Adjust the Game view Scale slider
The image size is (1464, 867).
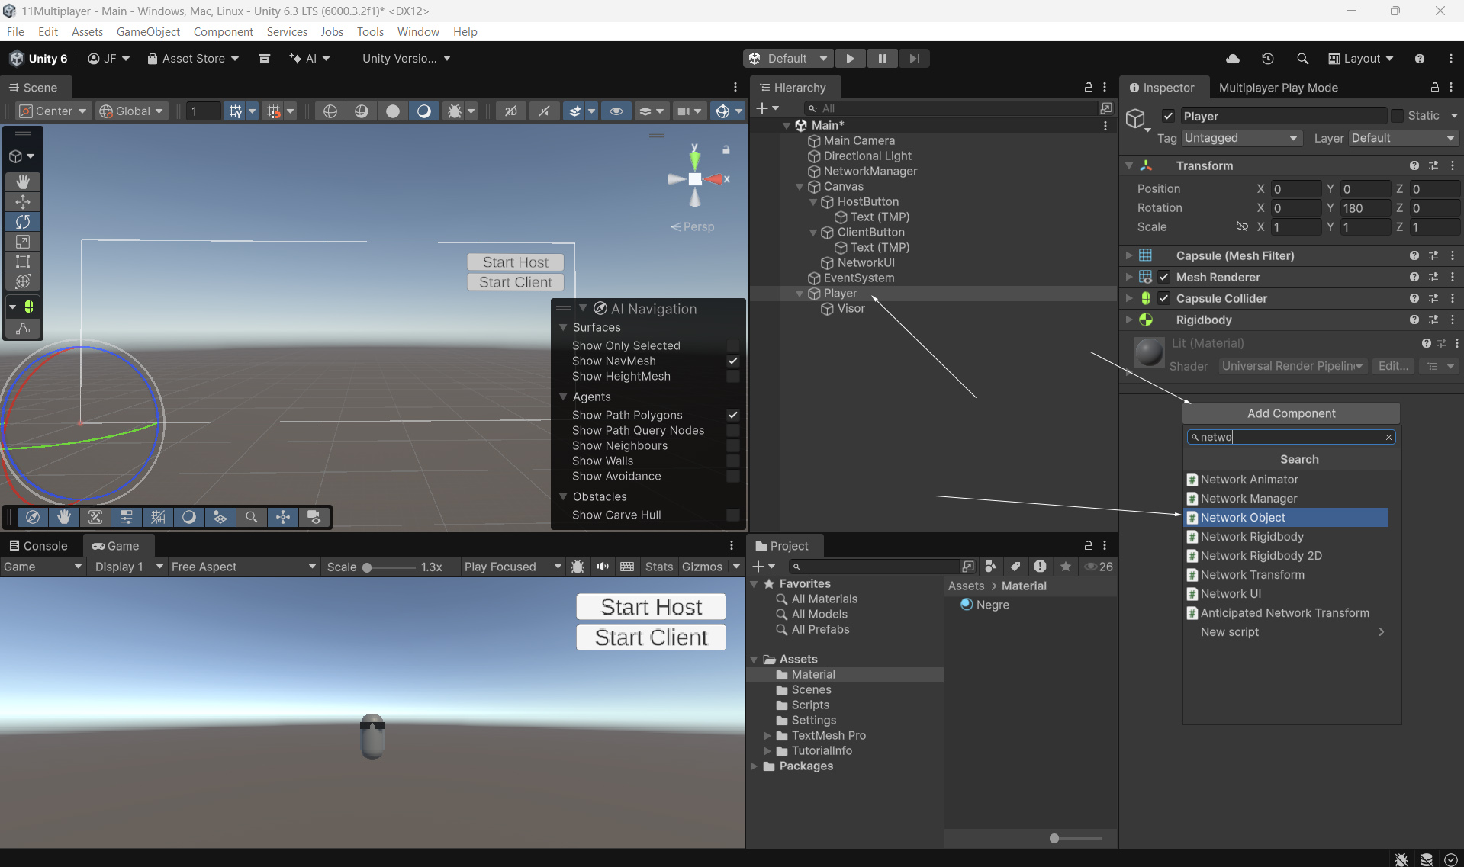[367, 567]
